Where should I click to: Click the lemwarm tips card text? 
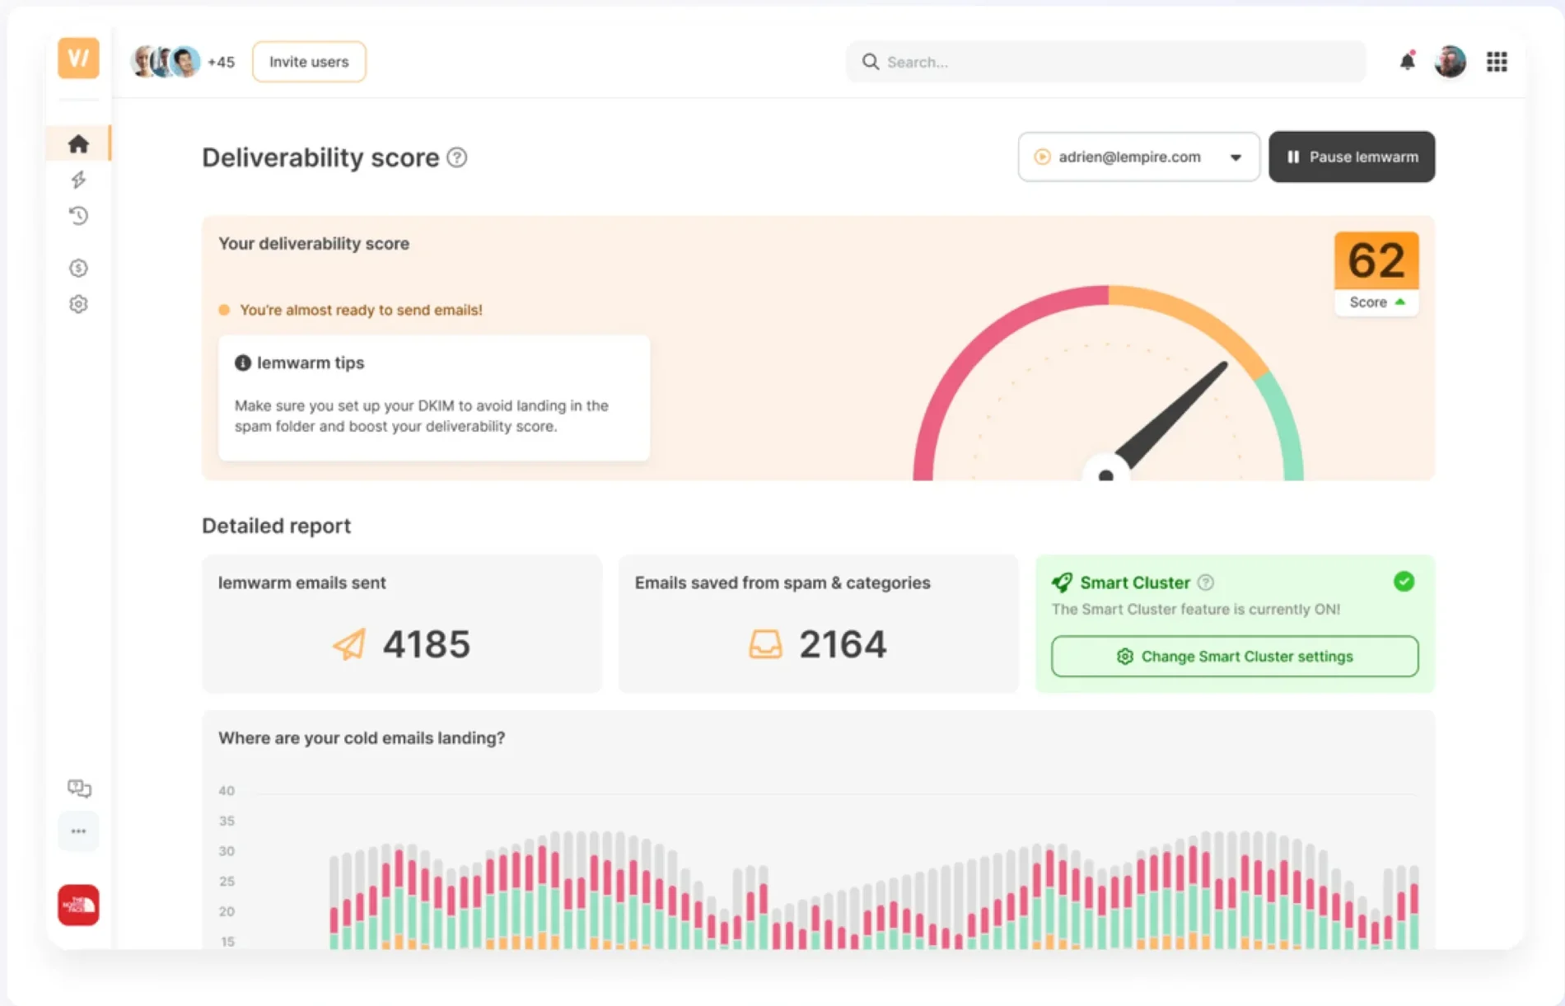coord(422,416)
